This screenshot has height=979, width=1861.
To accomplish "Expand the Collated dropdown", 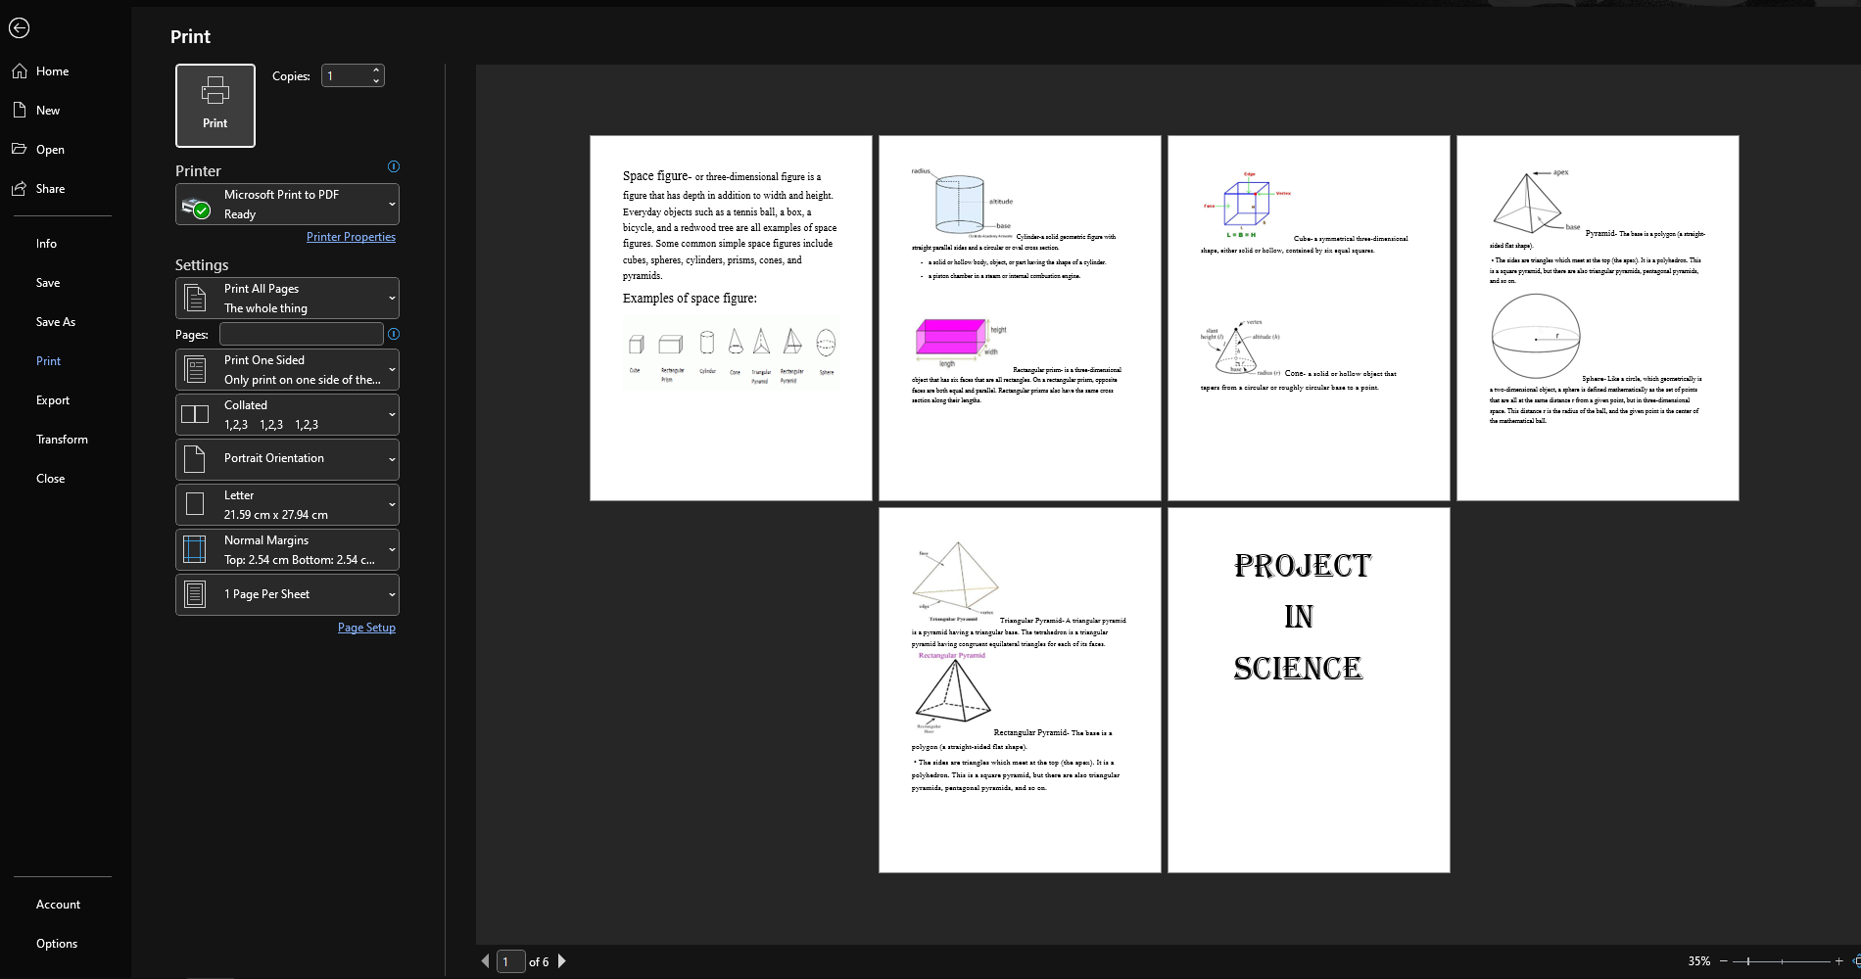I will tap(287, 415).
